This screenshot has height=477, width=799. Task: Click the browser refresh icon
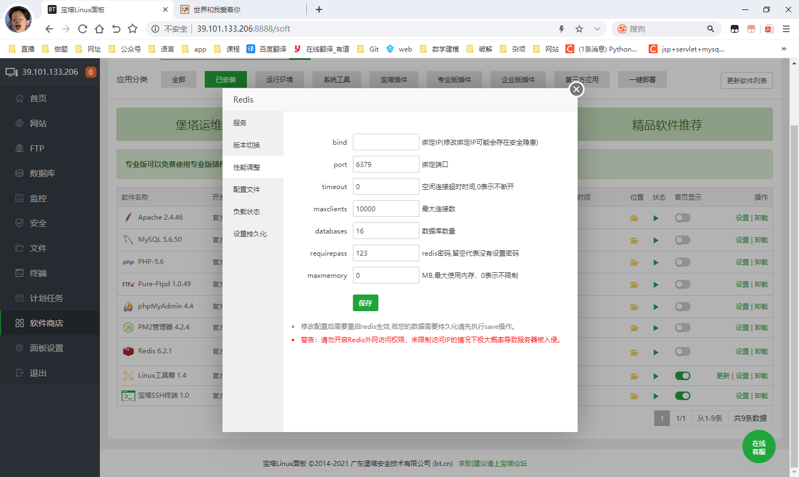click(83, 29)
